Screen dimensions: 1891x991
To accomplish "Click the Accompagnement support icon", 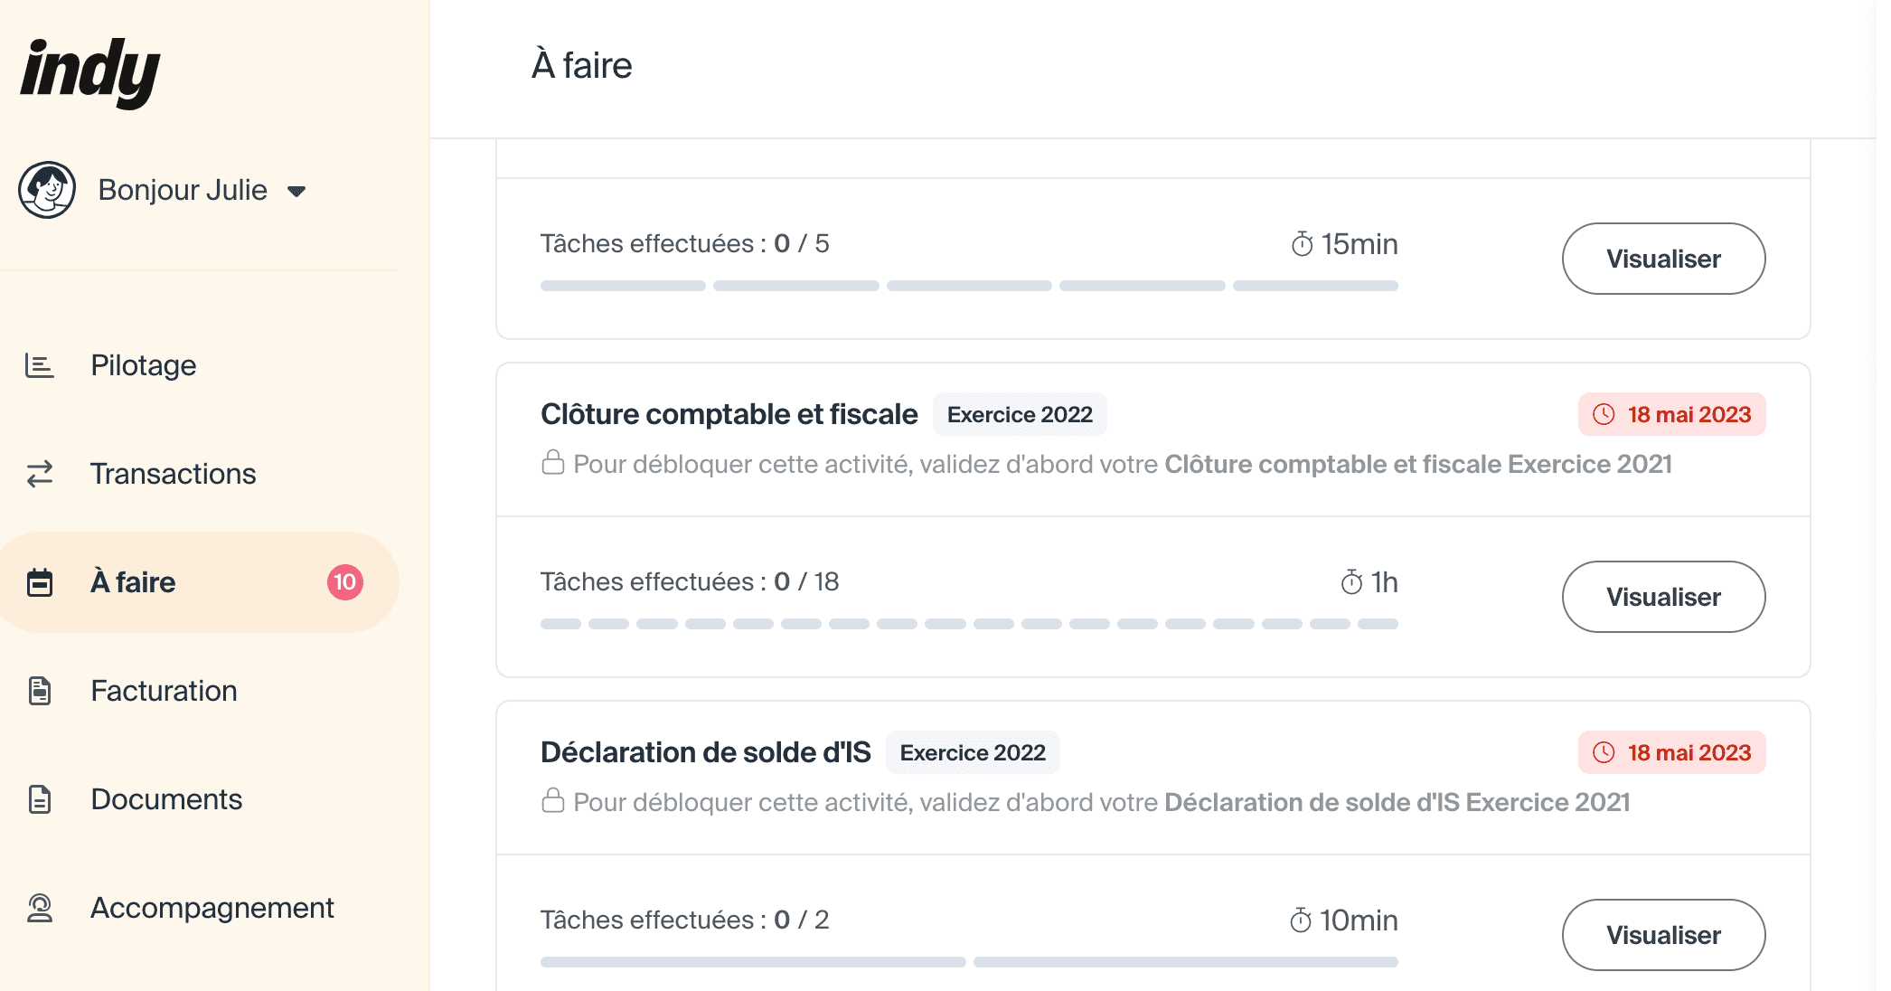I will [40, 908].
